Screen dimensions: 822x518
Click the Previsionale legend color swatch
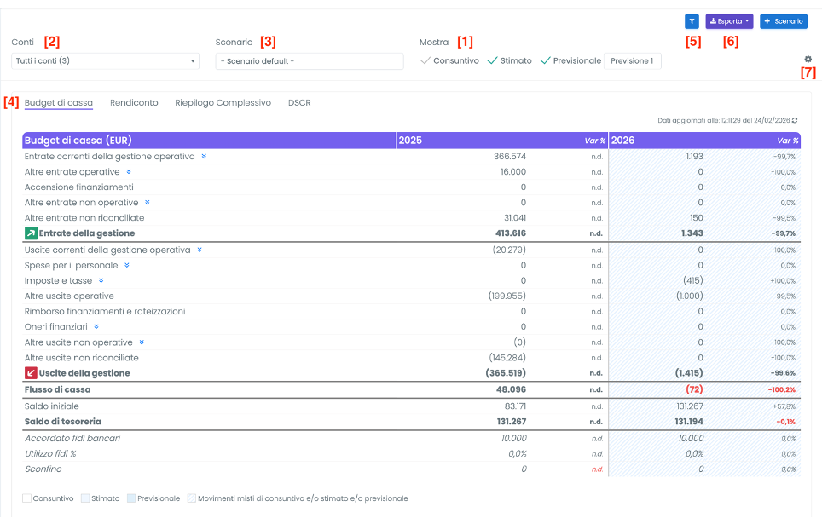[x=131, y=498]
